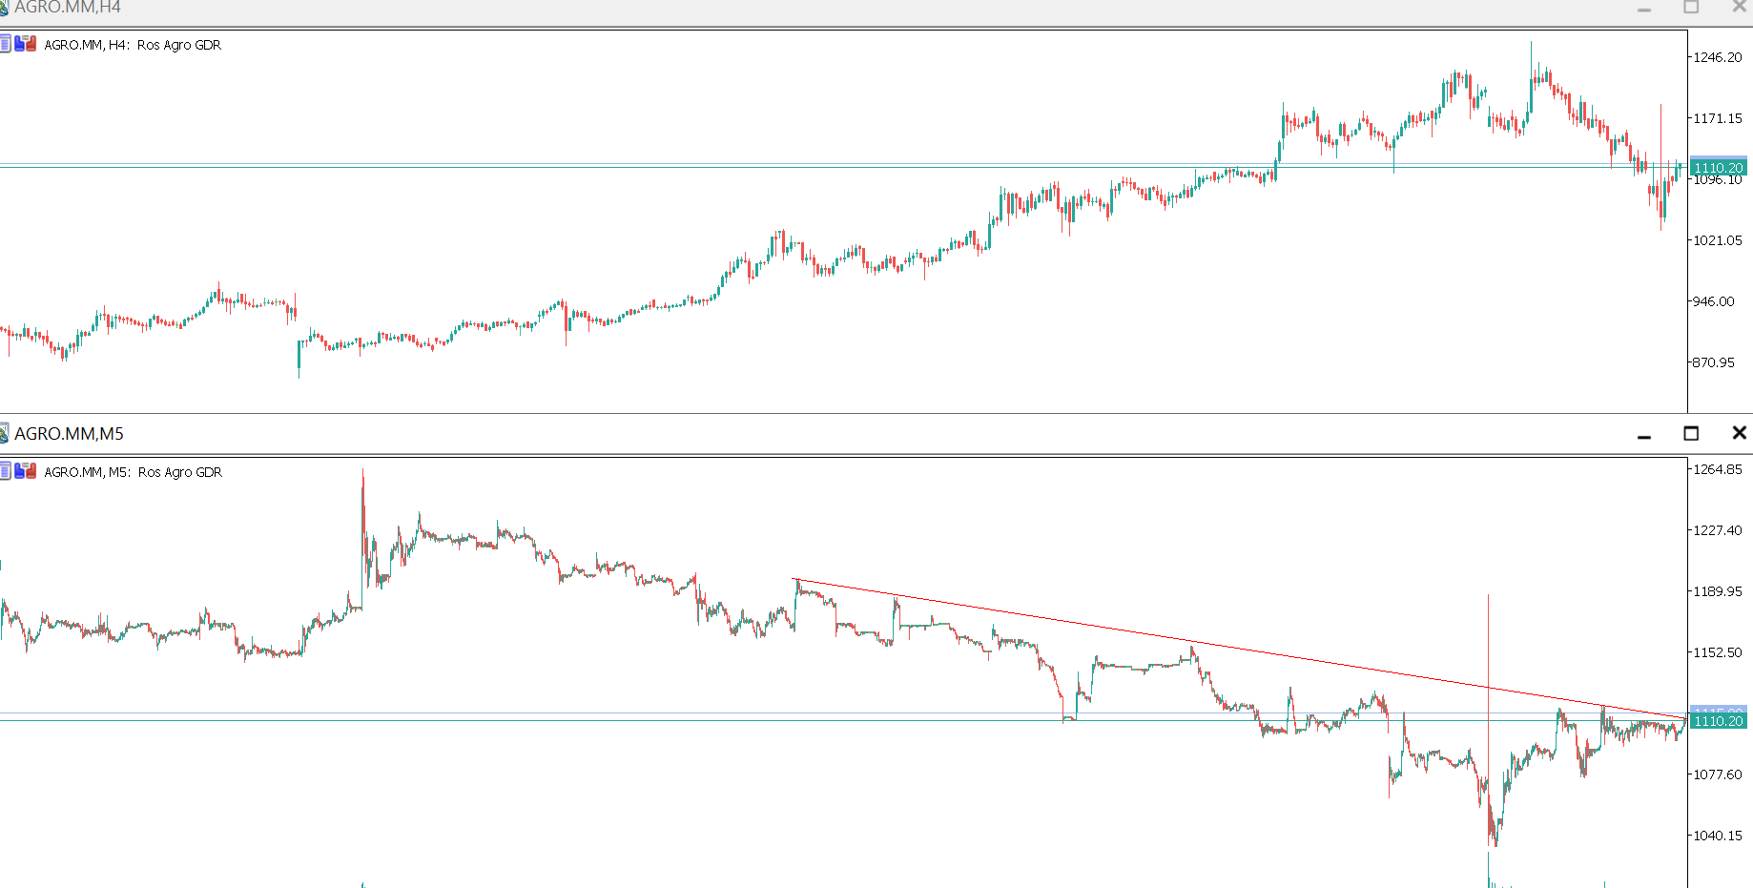Viewport: 1753px width, 888px height.
Task: Click the "AGRO.MM, M5: Ros Agro GDR" chart label
Action: pyautogui.click(x=133, y=472)
